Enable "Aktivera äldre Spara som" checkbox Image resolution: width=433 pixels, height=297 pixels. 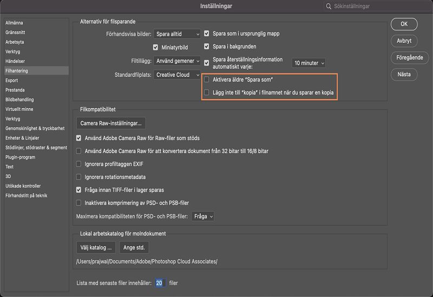pyautogui.click(x=206, y=79)
